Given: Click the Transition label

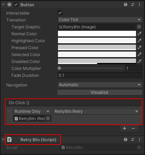Looking at the screenshot, I should pos(16,20).
